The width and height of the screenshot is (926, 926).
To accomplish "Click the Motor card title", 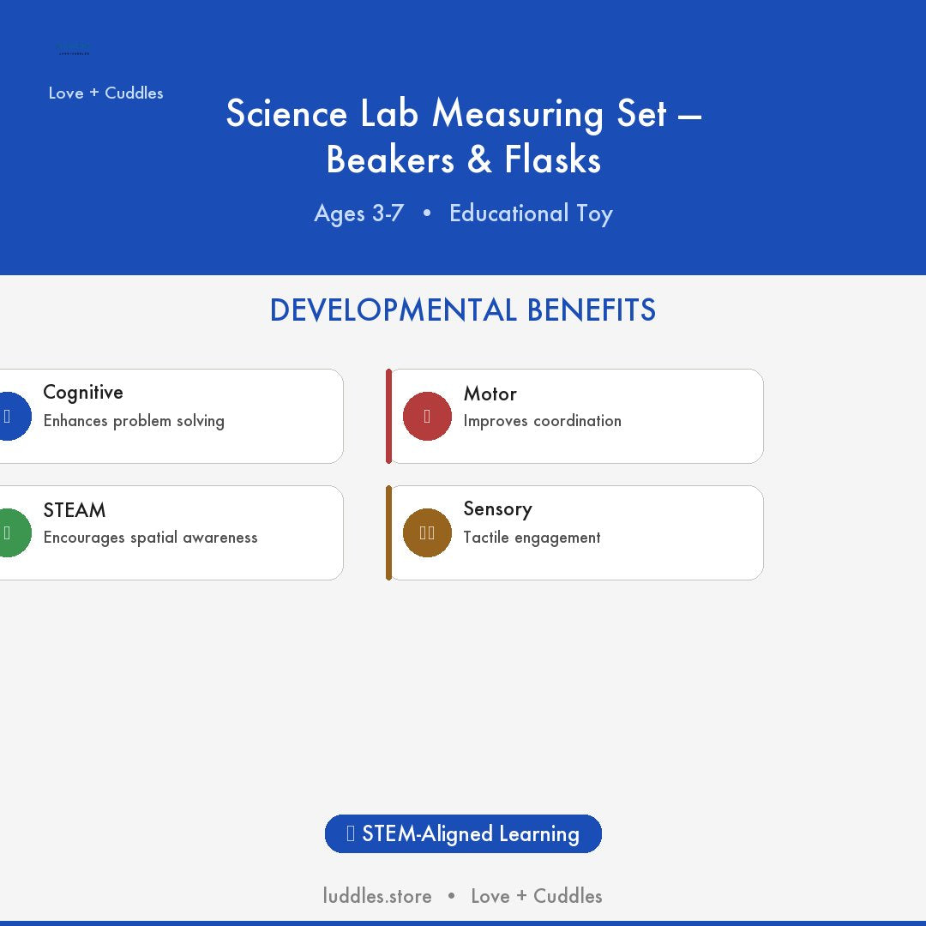I will click(490, 394).
